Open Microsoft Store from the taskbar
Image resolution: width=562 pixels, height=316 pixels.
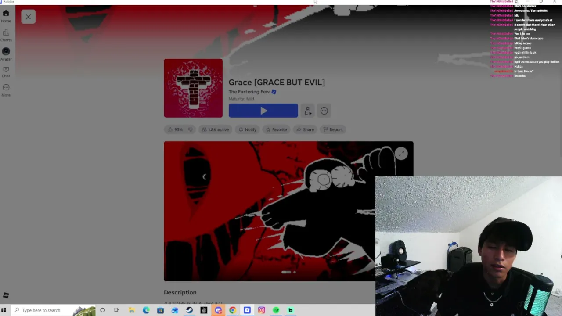click(x=160, y=310)
